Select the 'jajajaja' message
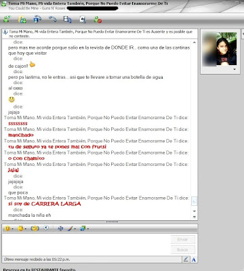Image resolution: width=244 pixels, height=271 pixels. pyautogui.click(x=16, y=182)
